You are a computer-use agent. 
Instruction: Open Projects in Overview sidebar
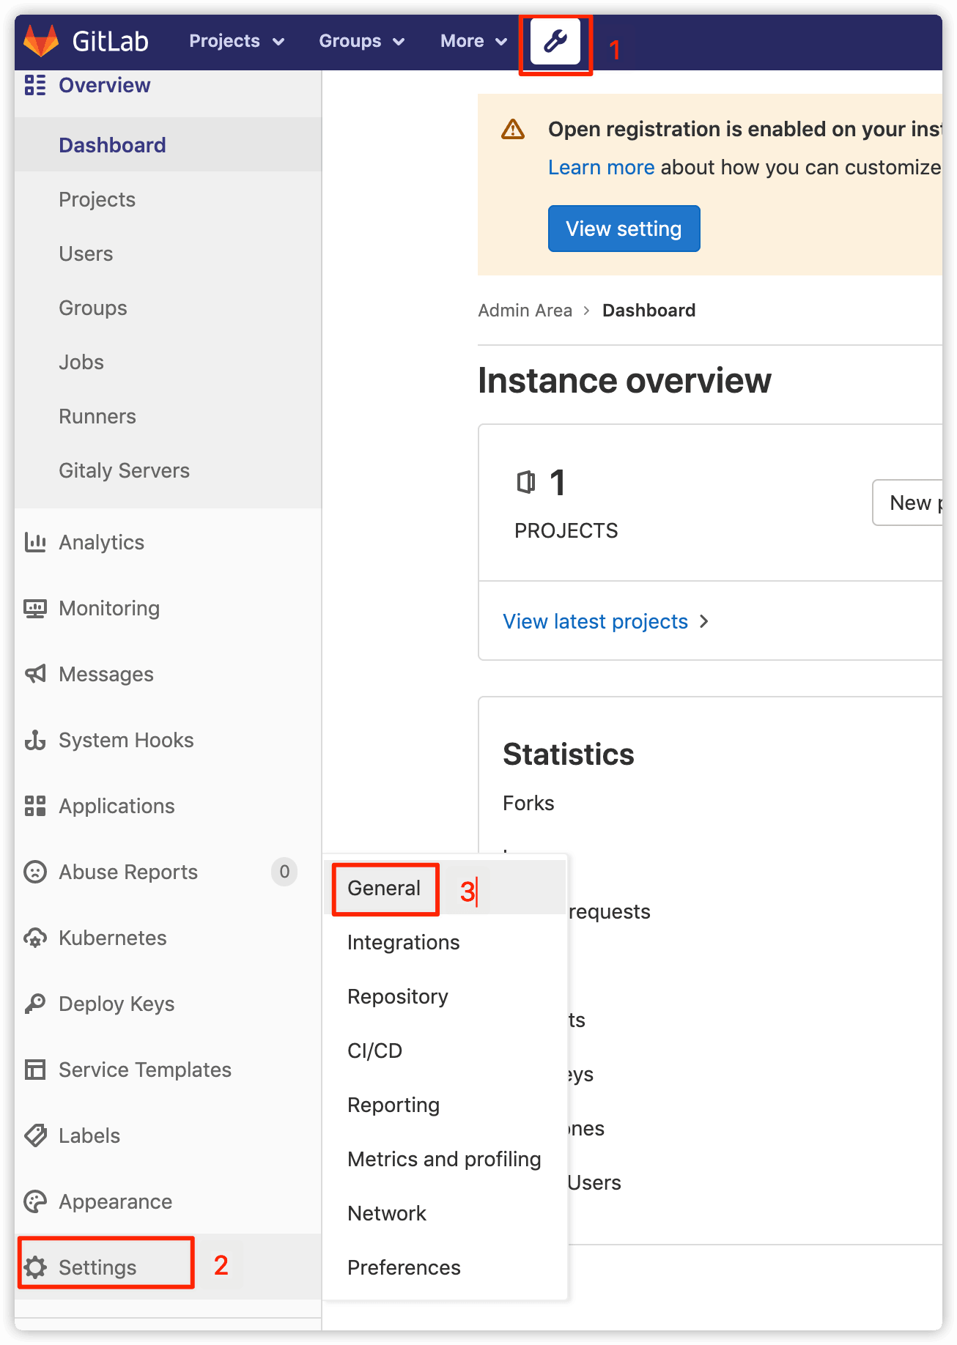click(x=168, y=199)
